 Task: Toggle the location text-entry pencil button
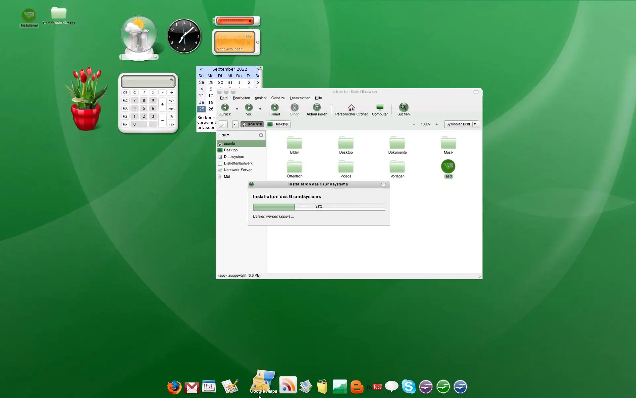coord(223,124)
